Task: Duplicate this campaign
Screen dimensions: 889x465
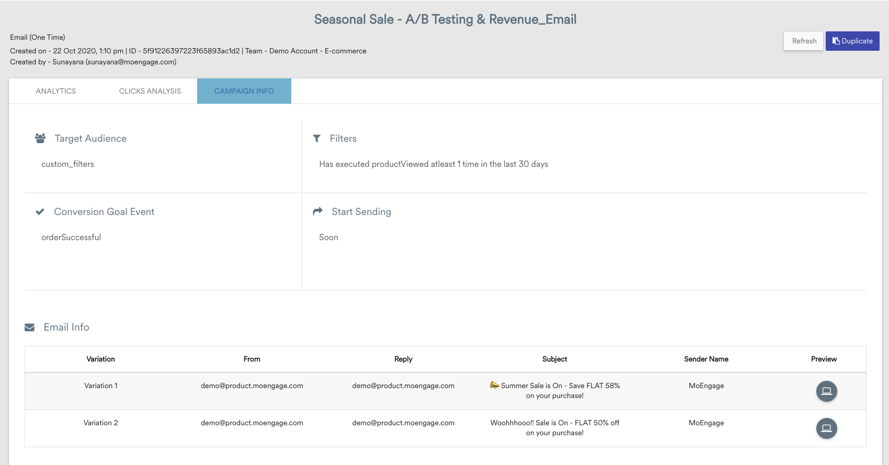Action: pyautogui.click(x=852, y=41)
